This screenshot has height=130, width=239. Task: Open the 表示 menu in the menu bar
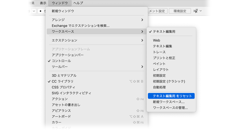coord(43,3)
